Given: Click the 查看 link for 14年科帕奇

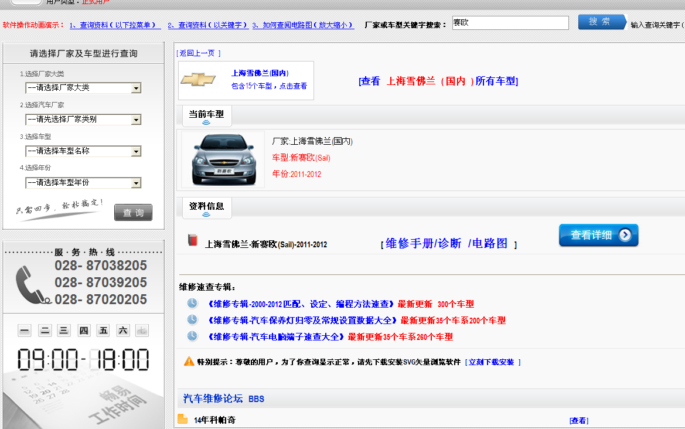Looking at the screenshot, I should pos(579,420).
